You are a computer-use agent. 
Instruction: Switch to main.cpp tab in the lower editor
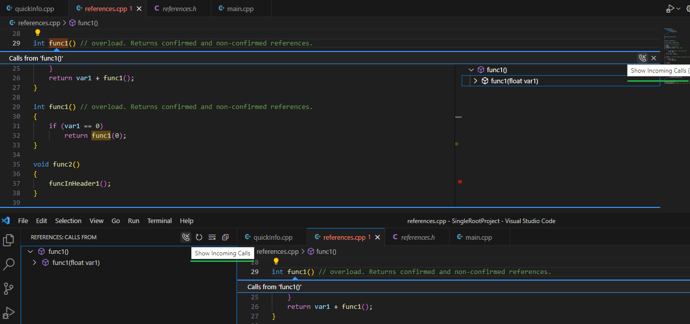(478, 237)
